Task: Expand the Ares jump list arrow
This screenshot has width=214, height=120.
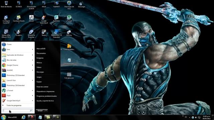Action: [33, 49]
